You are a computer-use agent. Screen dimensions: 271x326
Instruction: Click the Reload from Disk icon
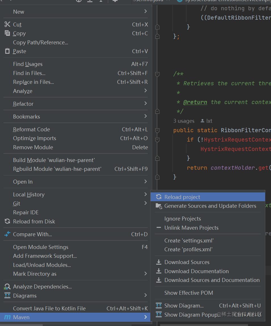point(7,221)
